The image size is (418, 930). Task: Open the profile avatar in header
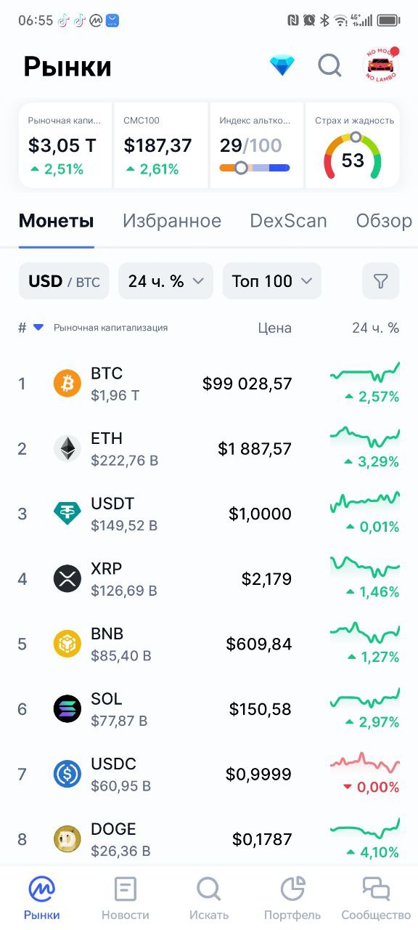coord(381,66)
